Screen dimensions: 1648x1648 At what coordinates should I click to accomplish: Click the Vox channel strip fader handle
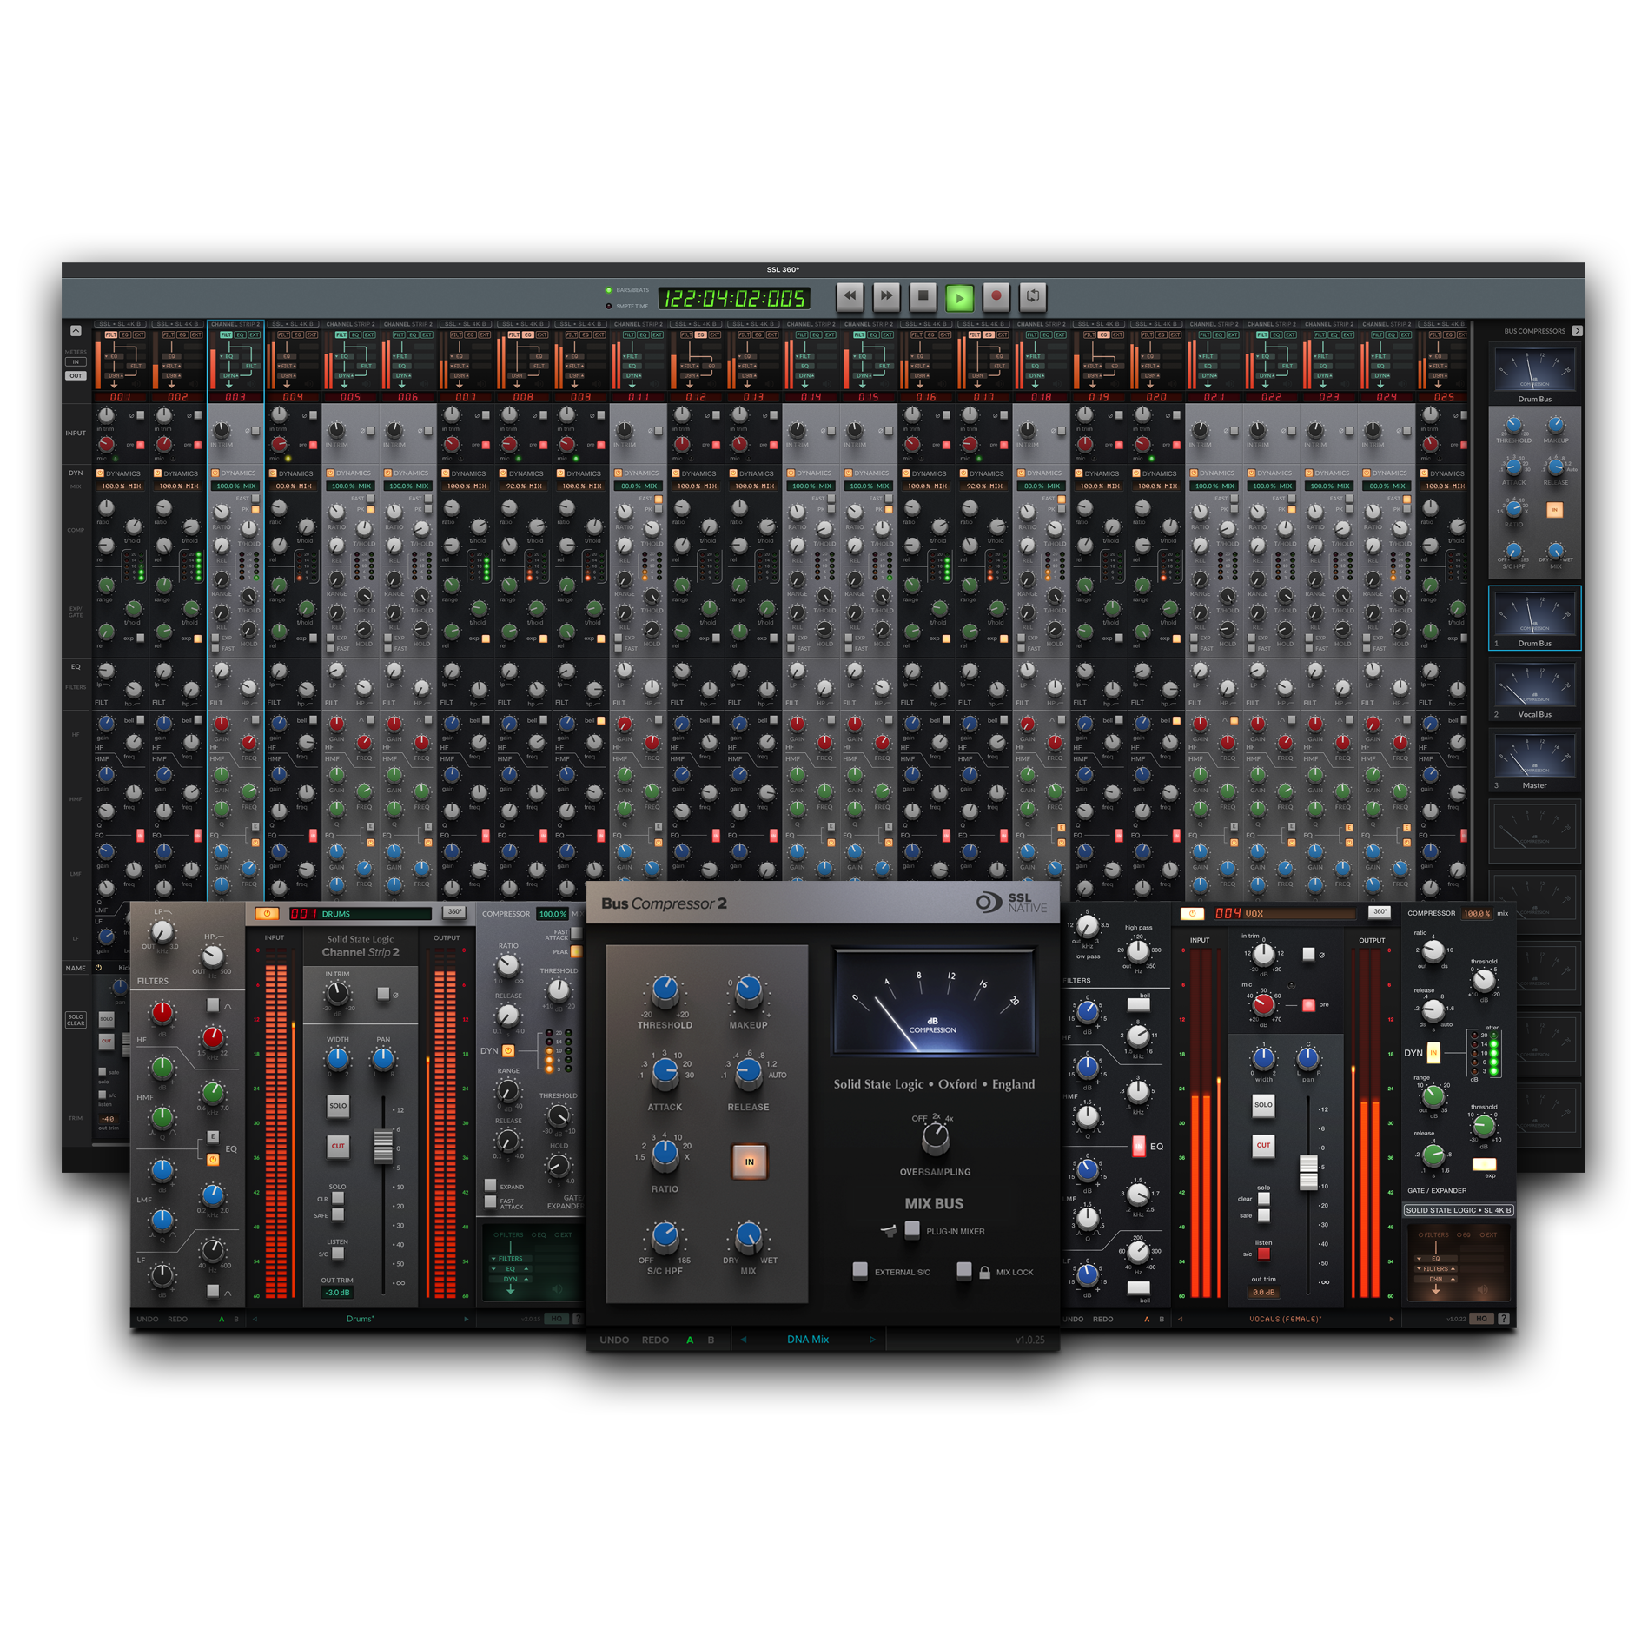click(x=1308, y=1173)
